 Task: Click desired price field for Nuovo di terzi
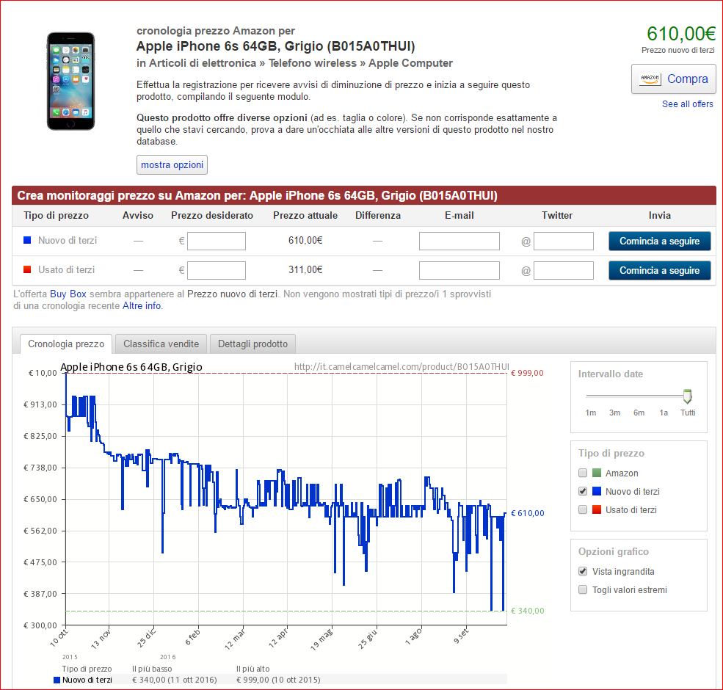coord(216,241)
